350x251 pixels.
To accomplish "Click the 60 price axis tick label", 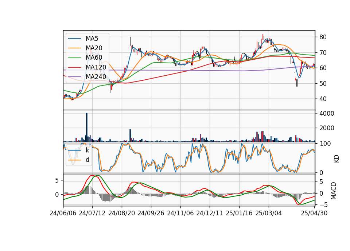I will 323,68.
